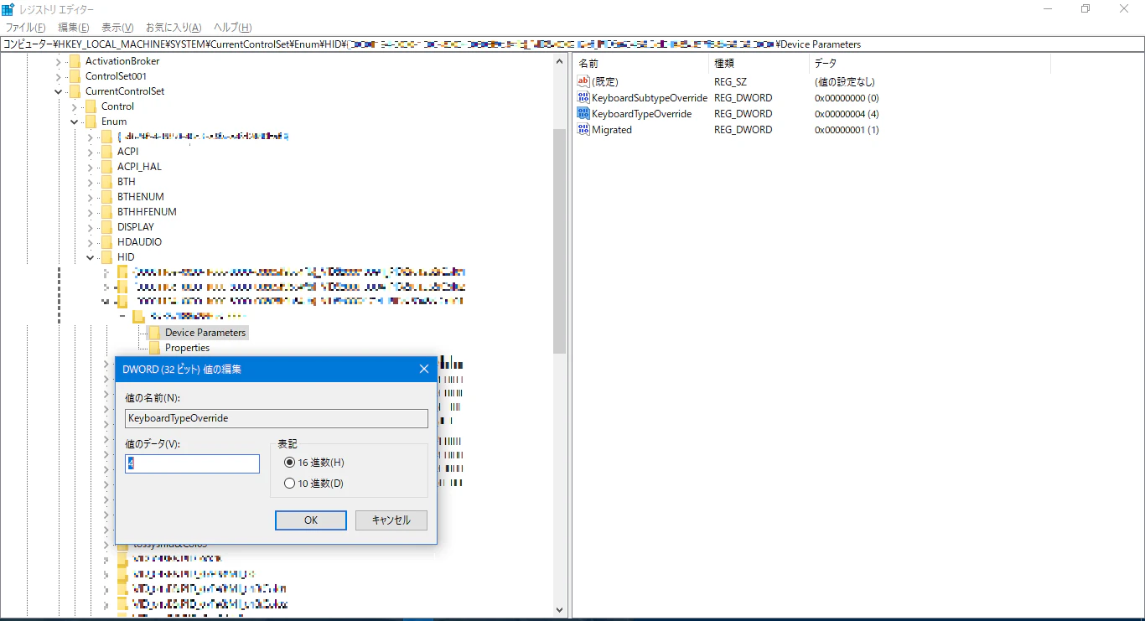Expand the ACPI_HAL key

click(x=90, y=167)
